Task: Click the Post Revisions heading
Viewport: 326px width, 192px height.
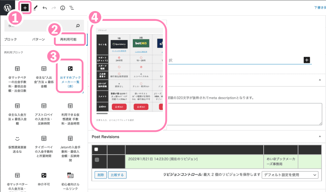Action: (x=106, y=137)
